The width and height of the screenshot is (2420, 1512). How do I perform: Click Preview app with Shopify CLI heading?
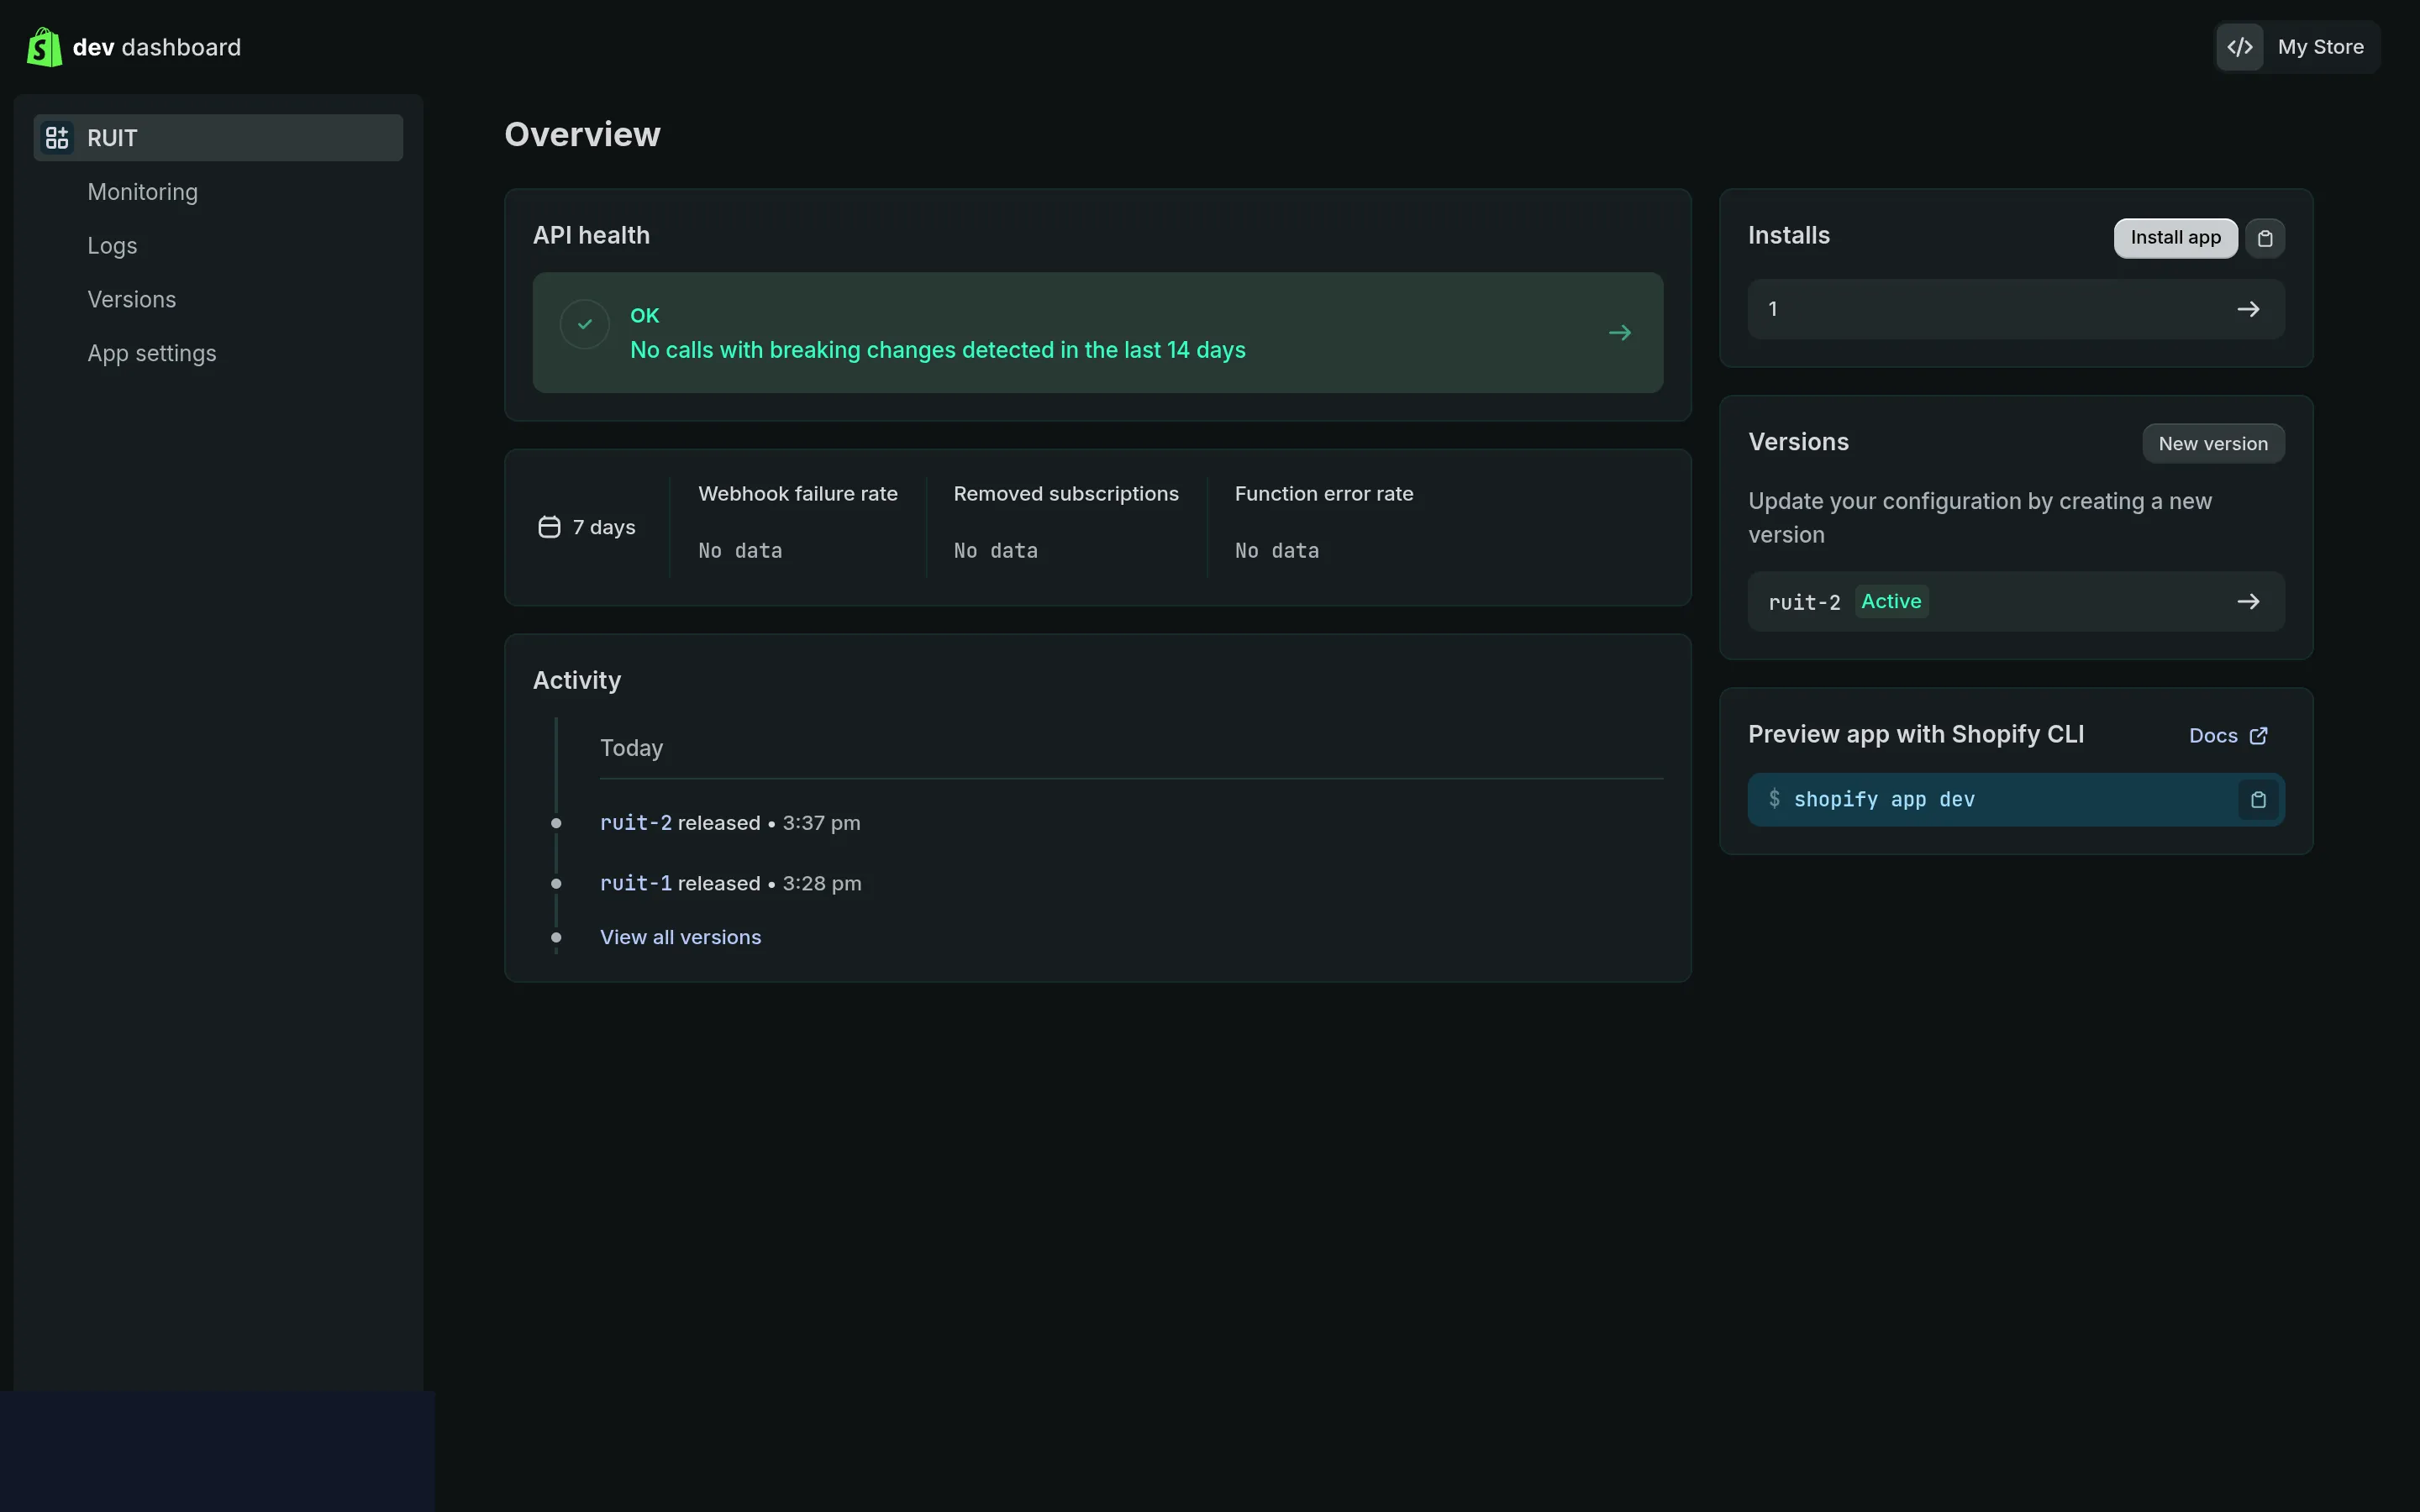point(1916,735)
